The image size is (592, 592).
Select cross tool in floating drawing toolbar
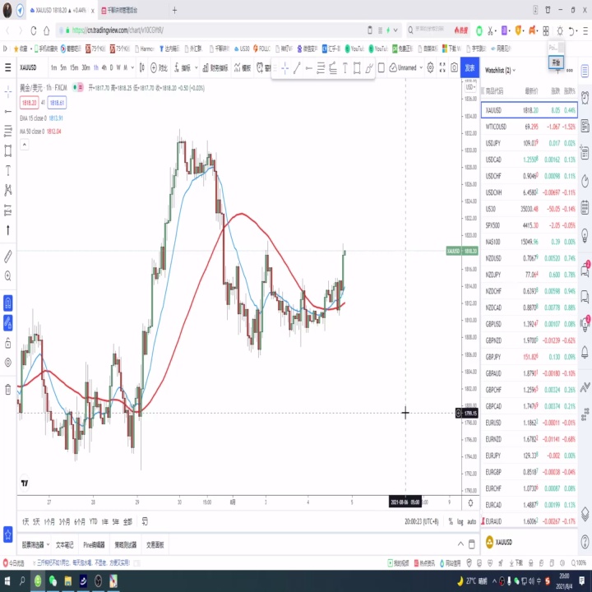point(285,68)
